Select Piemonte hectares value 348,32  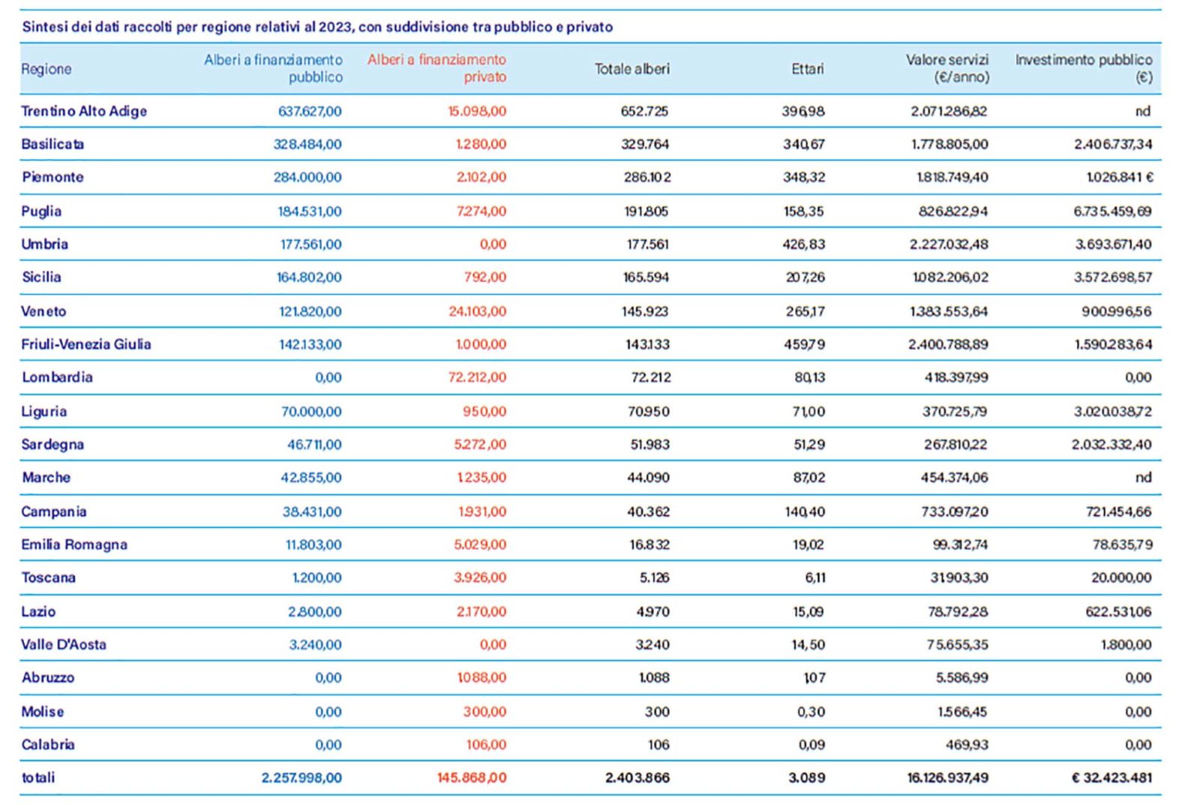coord(804,177)
